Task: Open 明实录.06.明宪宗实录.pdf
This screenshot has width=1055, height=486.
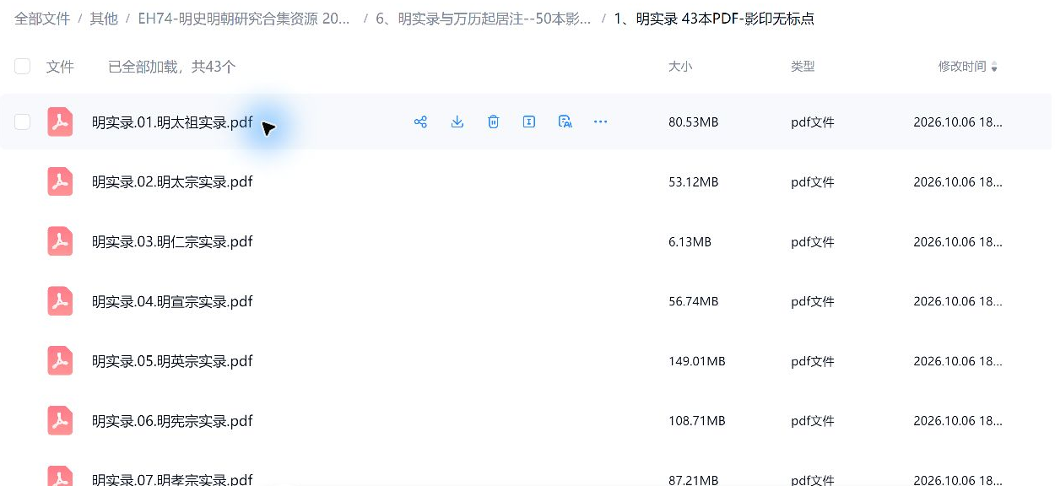Action: [172, 421]
